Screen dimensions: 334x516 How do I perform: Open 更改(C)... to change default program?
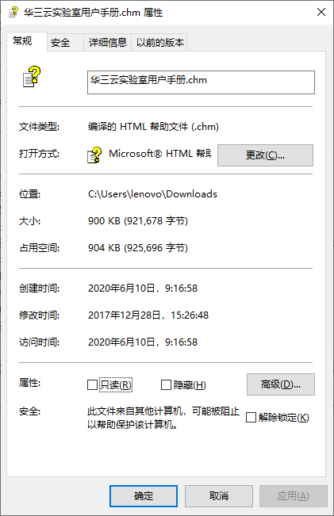(265, 155)
